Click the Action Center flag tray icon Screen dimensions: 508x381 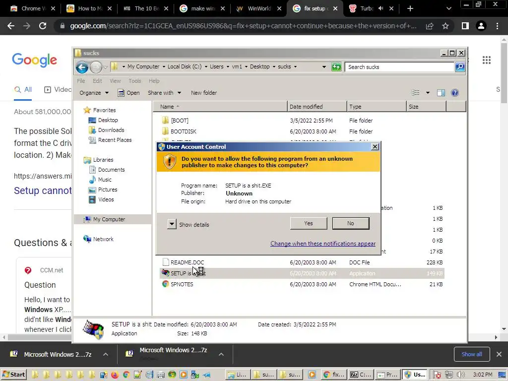click(437, 375)
